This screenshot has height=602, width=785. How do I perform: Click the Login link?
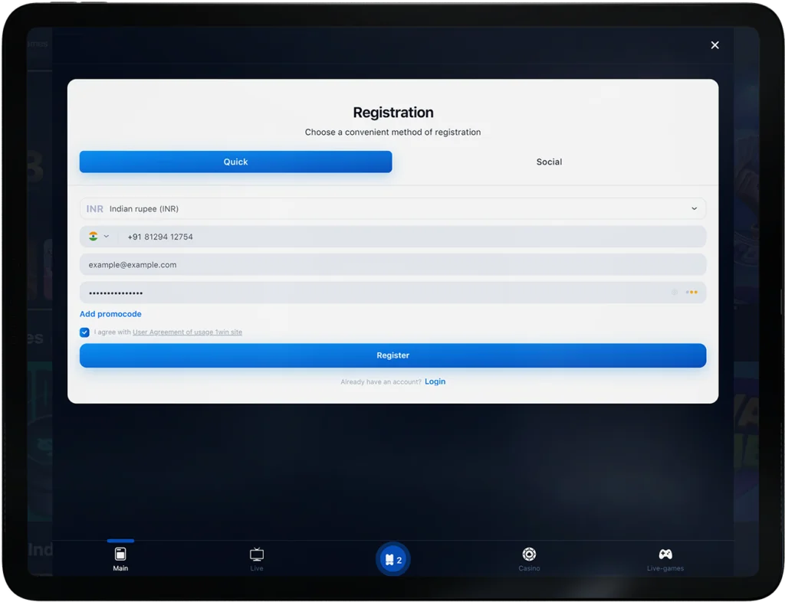tap(435, 381)
